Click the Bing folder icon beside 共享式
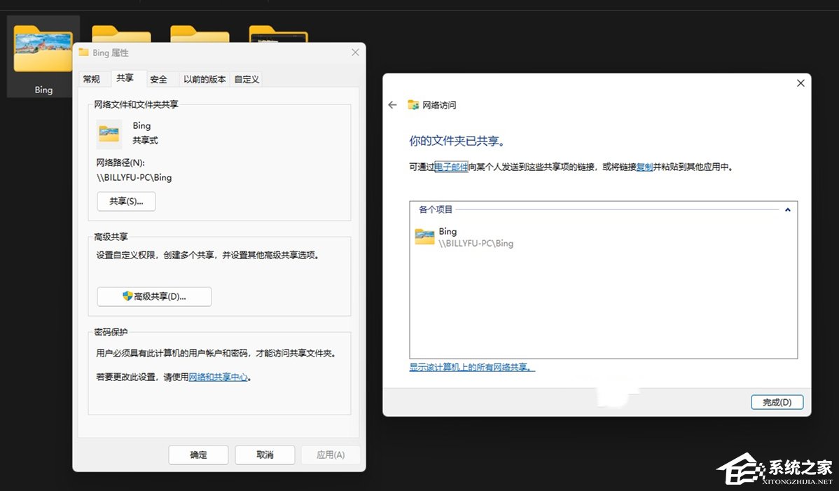Screen dimensions: 839x491 point(109,132)
